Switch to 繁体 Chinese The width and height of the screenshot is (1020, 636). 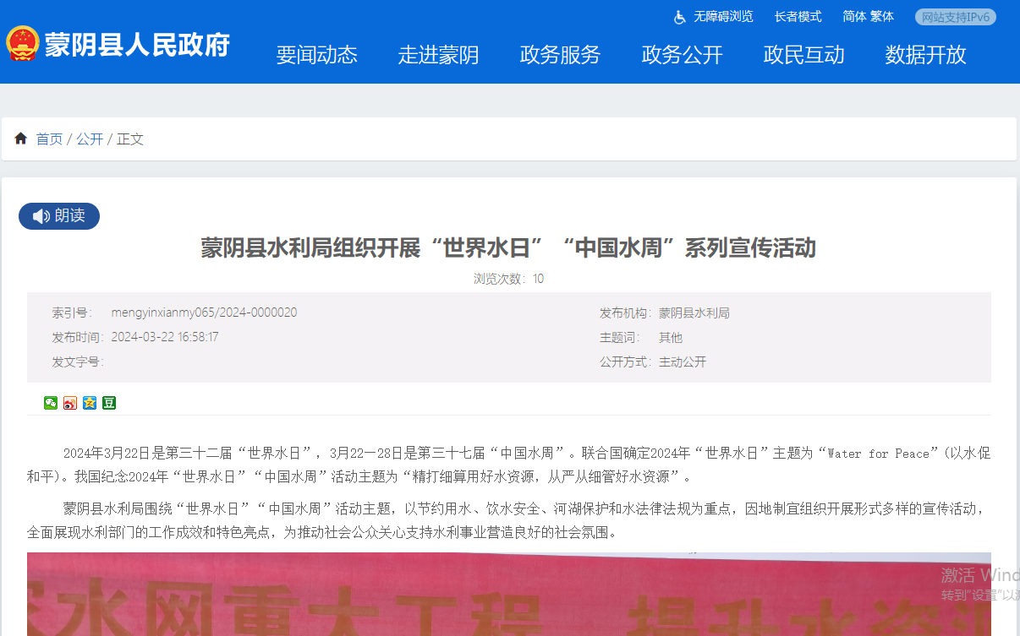click(x=882, y=17)
